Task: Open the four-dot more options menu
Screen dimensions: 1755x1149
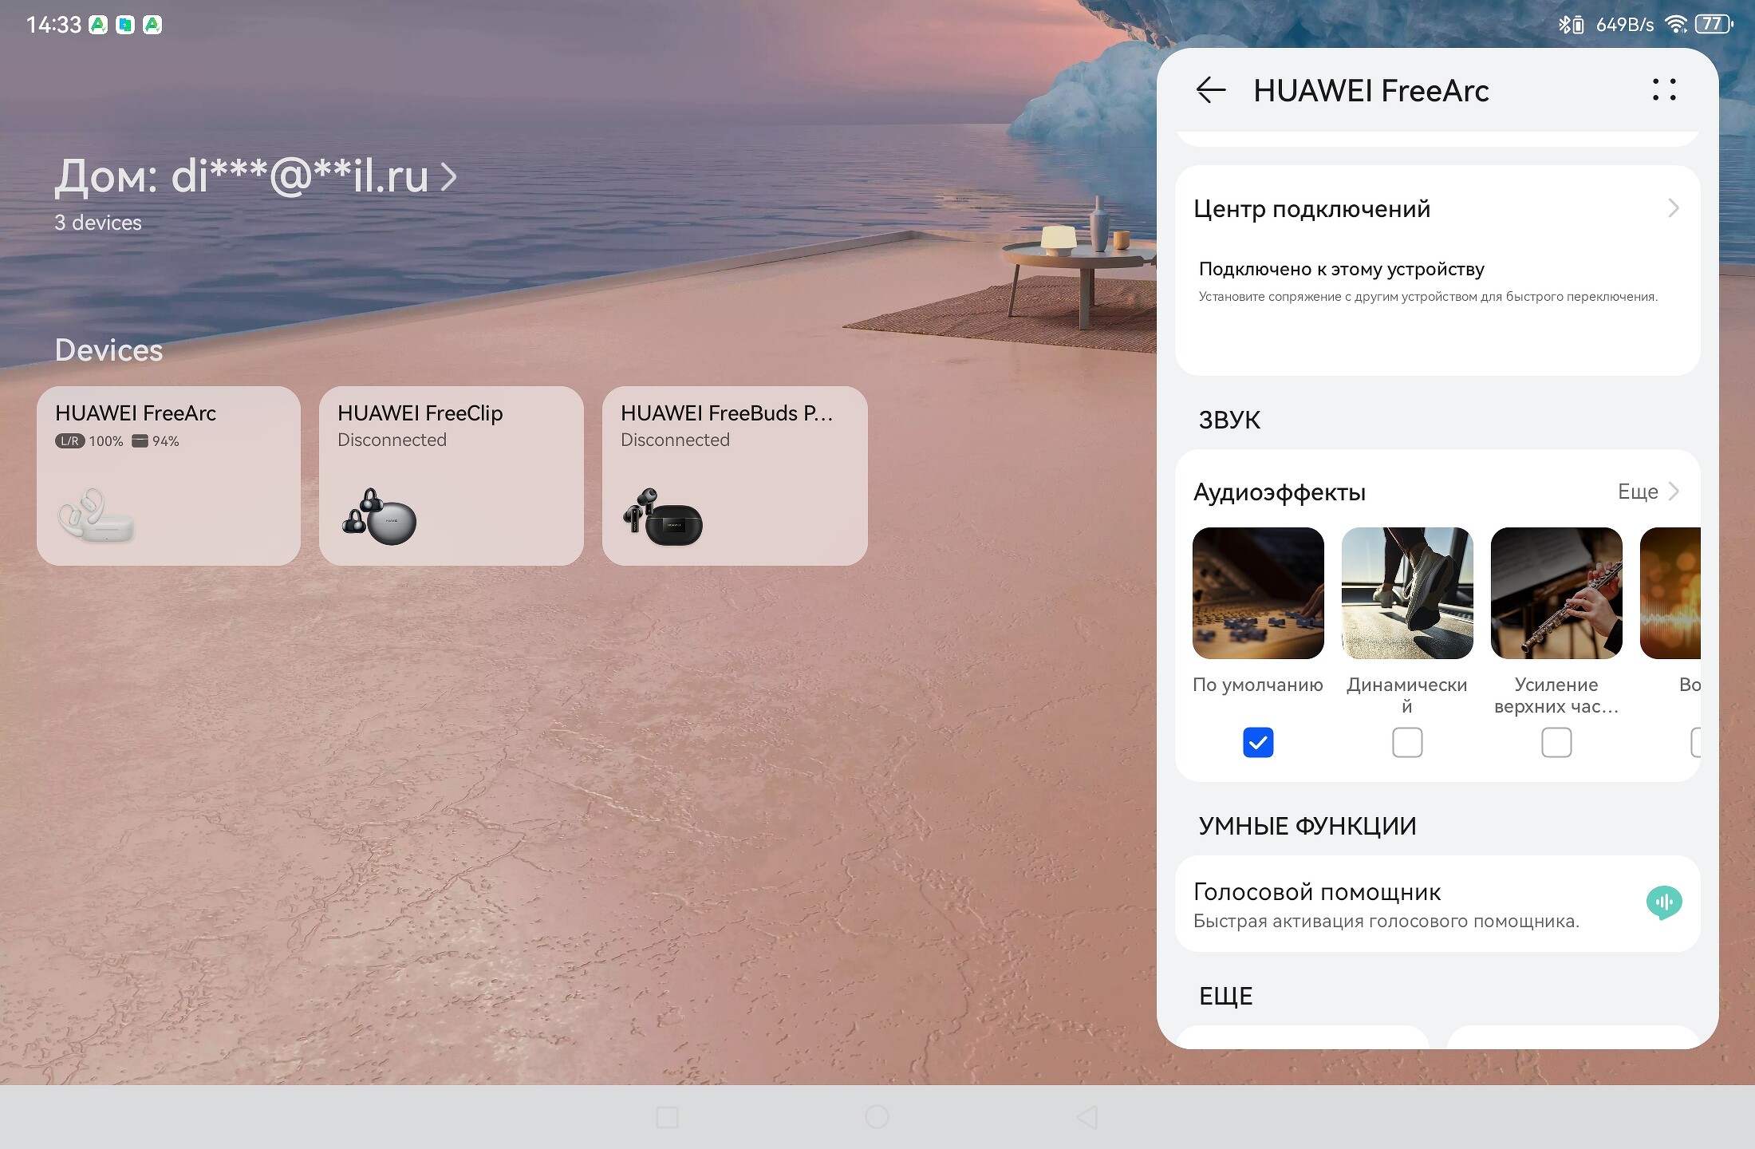Action: tap(1663, 89)
